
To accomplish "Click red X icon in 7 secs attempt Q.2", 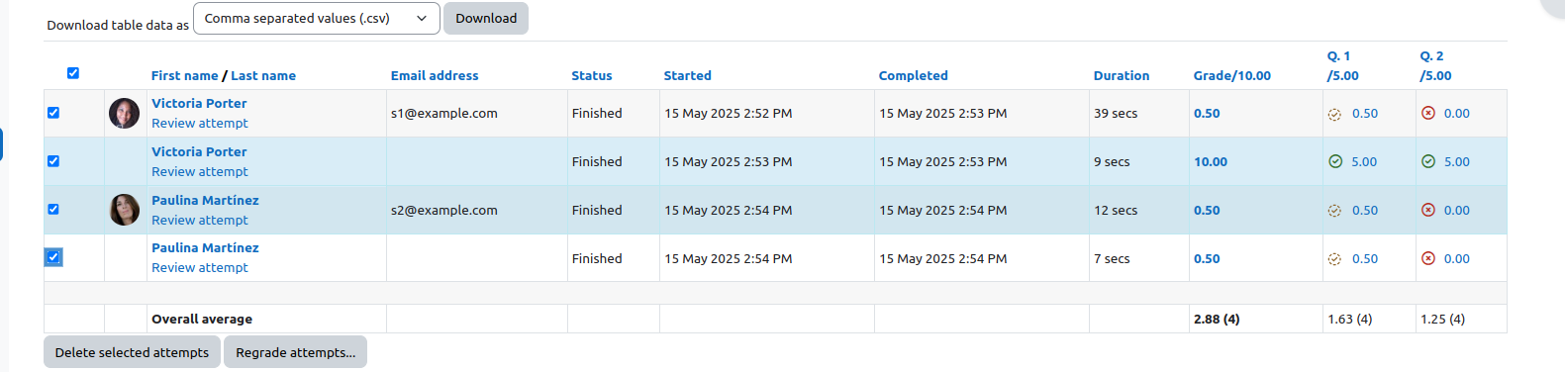I will [x=1427, y=258].
